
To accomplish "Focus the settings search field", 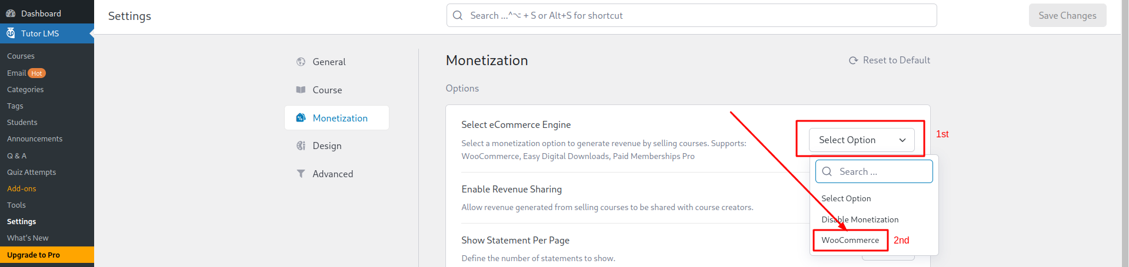I will pyautogui.click(x=691, y=15).
